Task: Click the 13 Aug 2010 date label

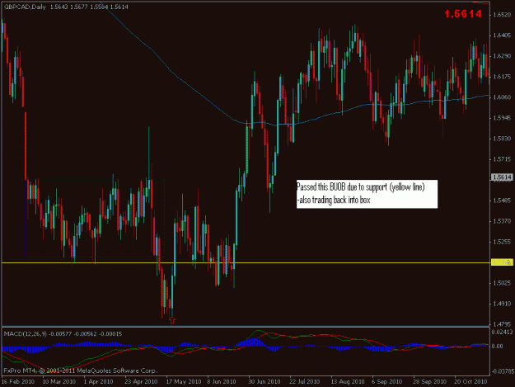Action: (x=348, y=381)
